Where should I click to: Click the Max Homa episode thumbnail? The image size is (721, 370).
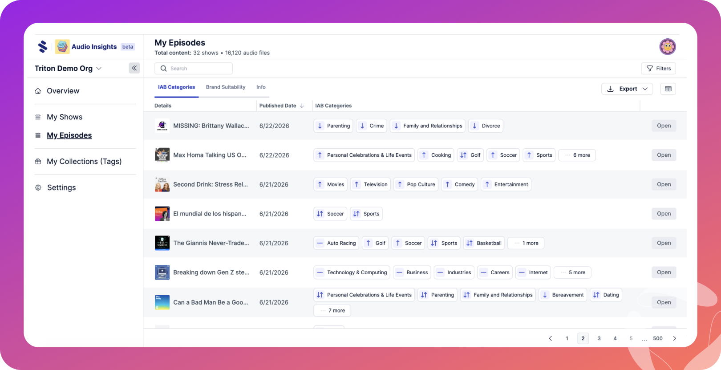point(162,155)
